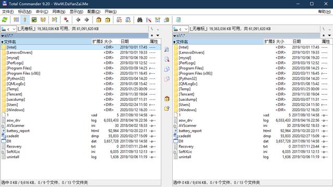Viewport: 333px width, 187px height.
Task: Open multi-rename tool toolbar icon
Action: 149,20
